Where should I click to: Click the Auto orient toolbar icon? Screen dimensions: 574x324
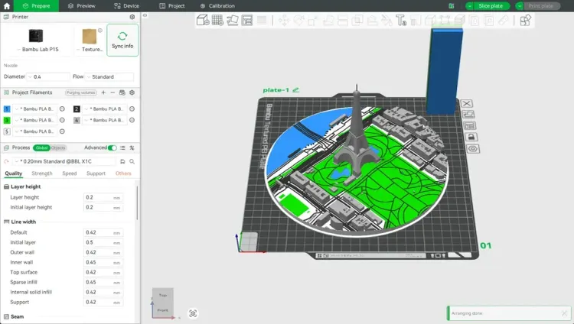point(233,20)
